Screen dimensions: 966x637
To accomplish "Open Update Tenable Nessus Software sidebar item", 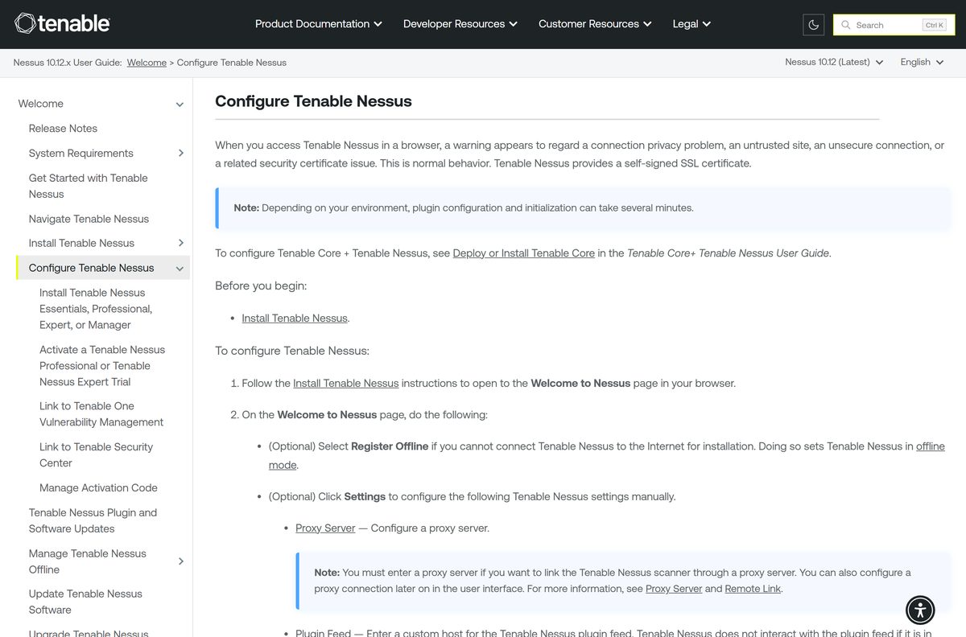I will 85,602.
